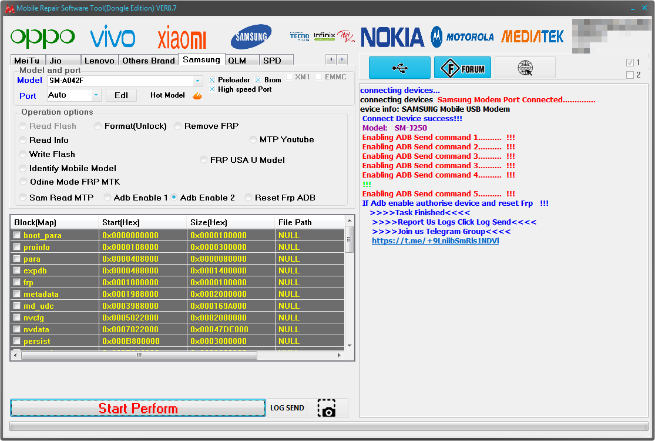The height and width of the screenshot is (441, 655).
Task: Click the Edl button
Action: coord(121,95)
